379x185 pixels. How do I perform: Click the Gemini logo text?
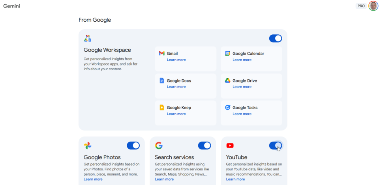tap(12, 6)
